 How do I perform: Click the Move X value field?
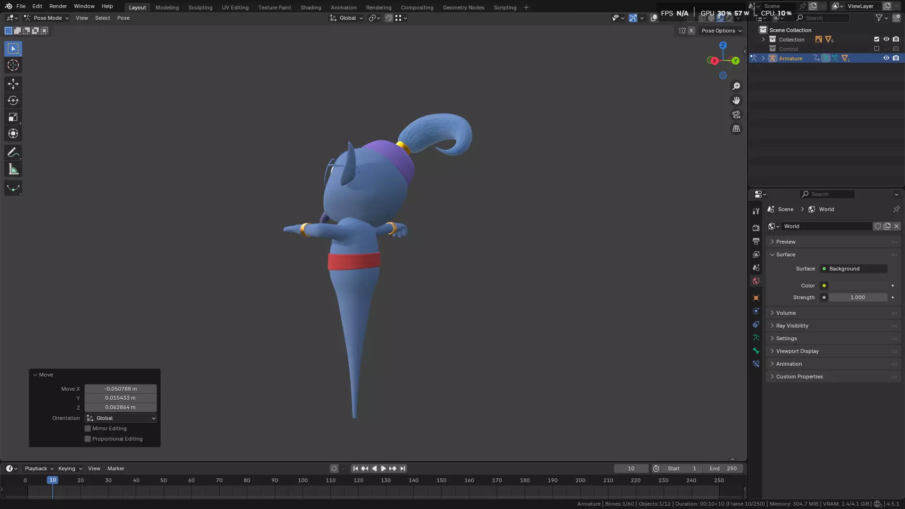pyautogui.click(x=121, y=389)
